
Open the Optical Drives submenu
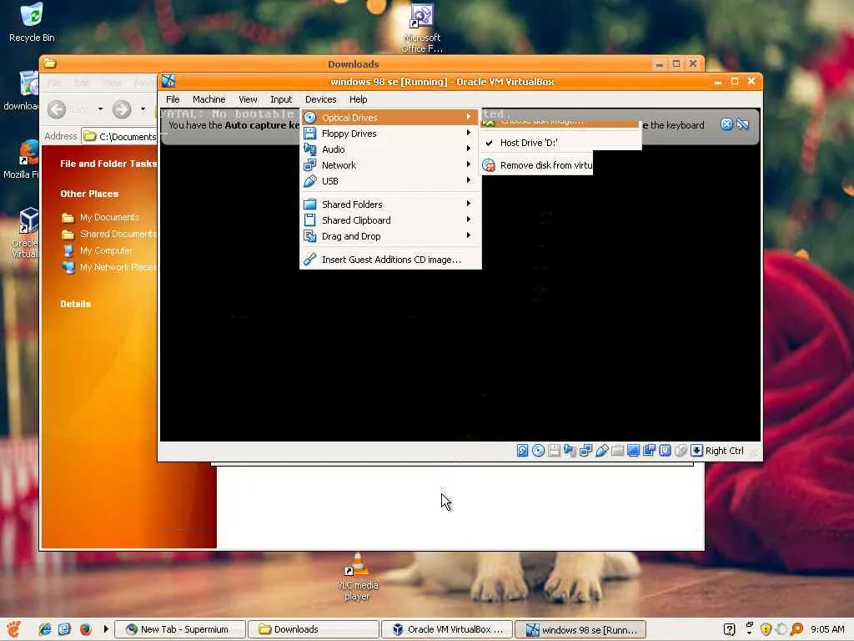coord(390,117)
